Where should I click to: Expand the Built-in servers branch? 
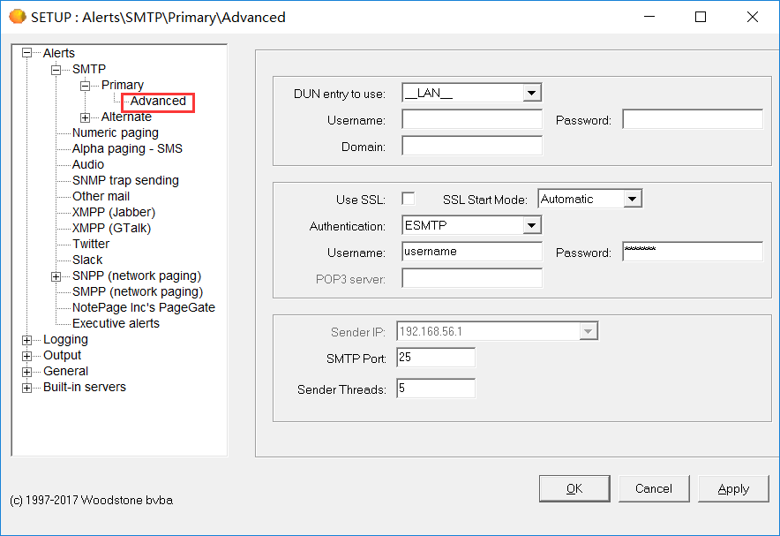click(x=26, y=387)
